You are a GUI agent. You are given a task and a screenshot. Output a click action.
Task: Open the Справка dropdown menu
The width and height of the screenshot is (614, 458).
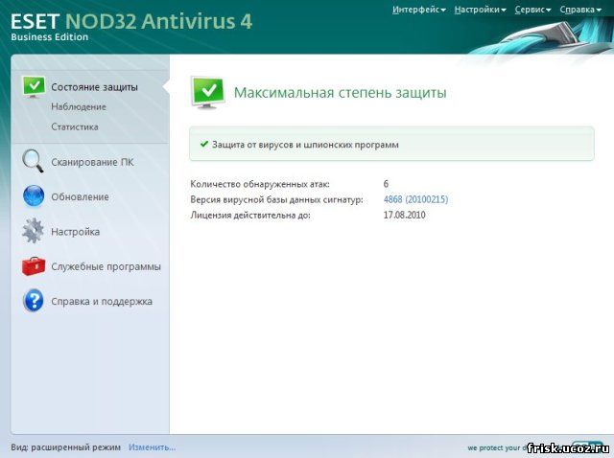580,10
